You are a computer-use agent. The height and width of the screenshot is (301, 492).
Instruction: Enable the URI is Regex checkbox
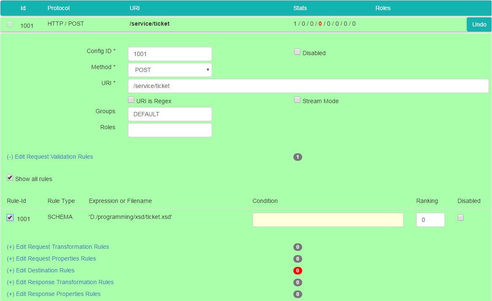(x=131, y=100)
